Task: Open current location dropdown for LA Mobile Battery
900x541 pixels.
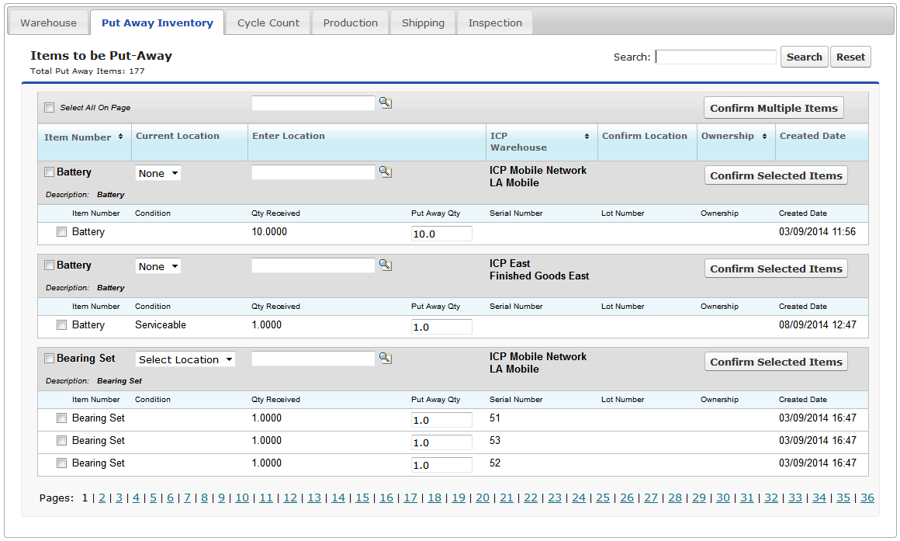Action: (x=158, y=173)
